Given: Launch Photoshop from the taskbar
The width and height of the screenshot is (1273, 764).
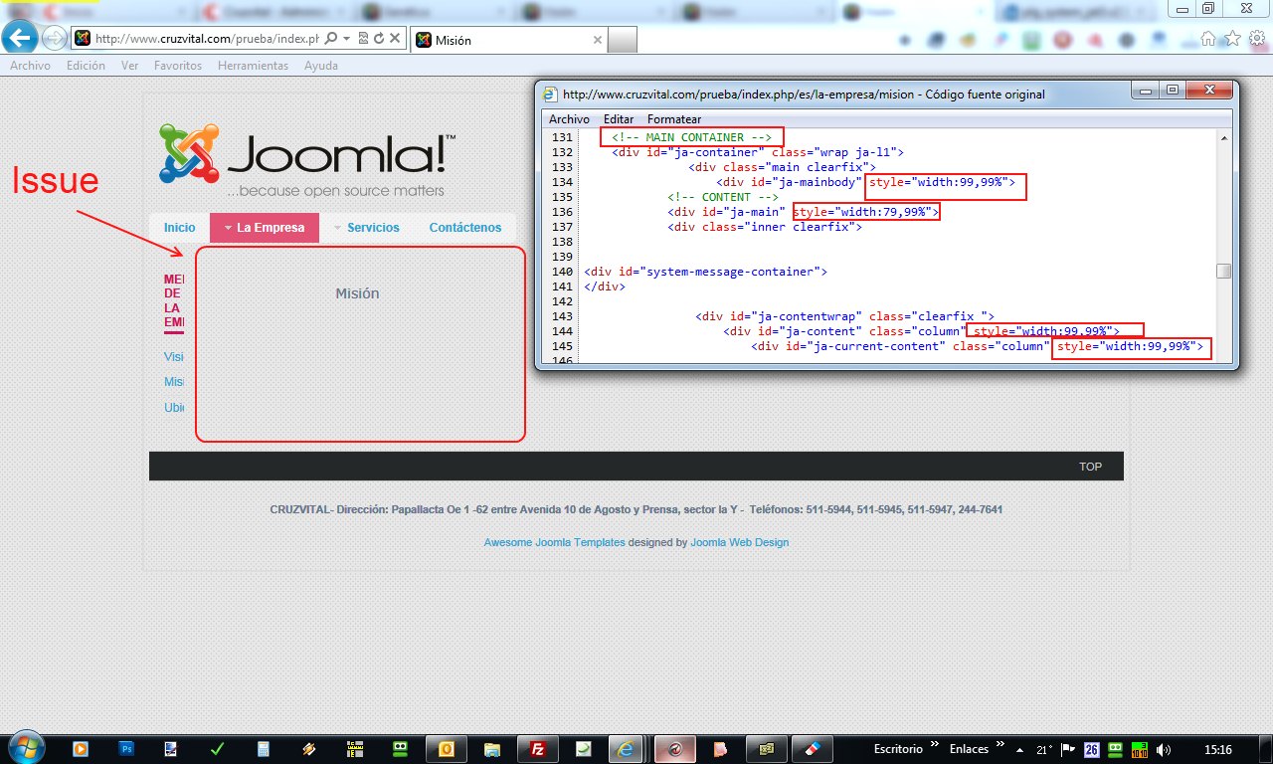Looking at the screenshot, I should [x=126, y=749].
